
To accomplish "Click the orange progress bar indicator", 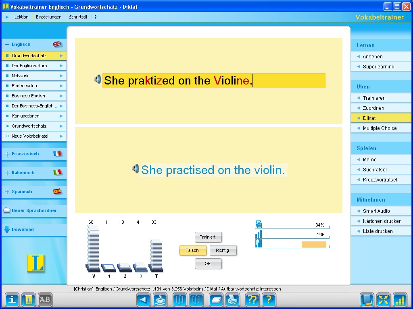I will tap(314, 244).
